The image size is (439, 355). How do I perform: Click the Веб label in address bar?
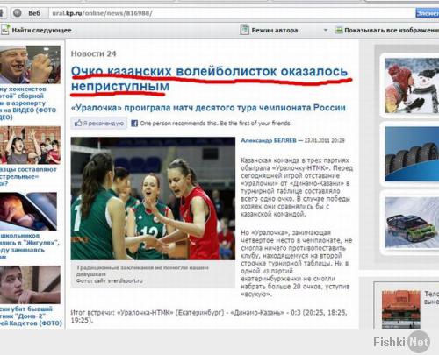(34, 13)
